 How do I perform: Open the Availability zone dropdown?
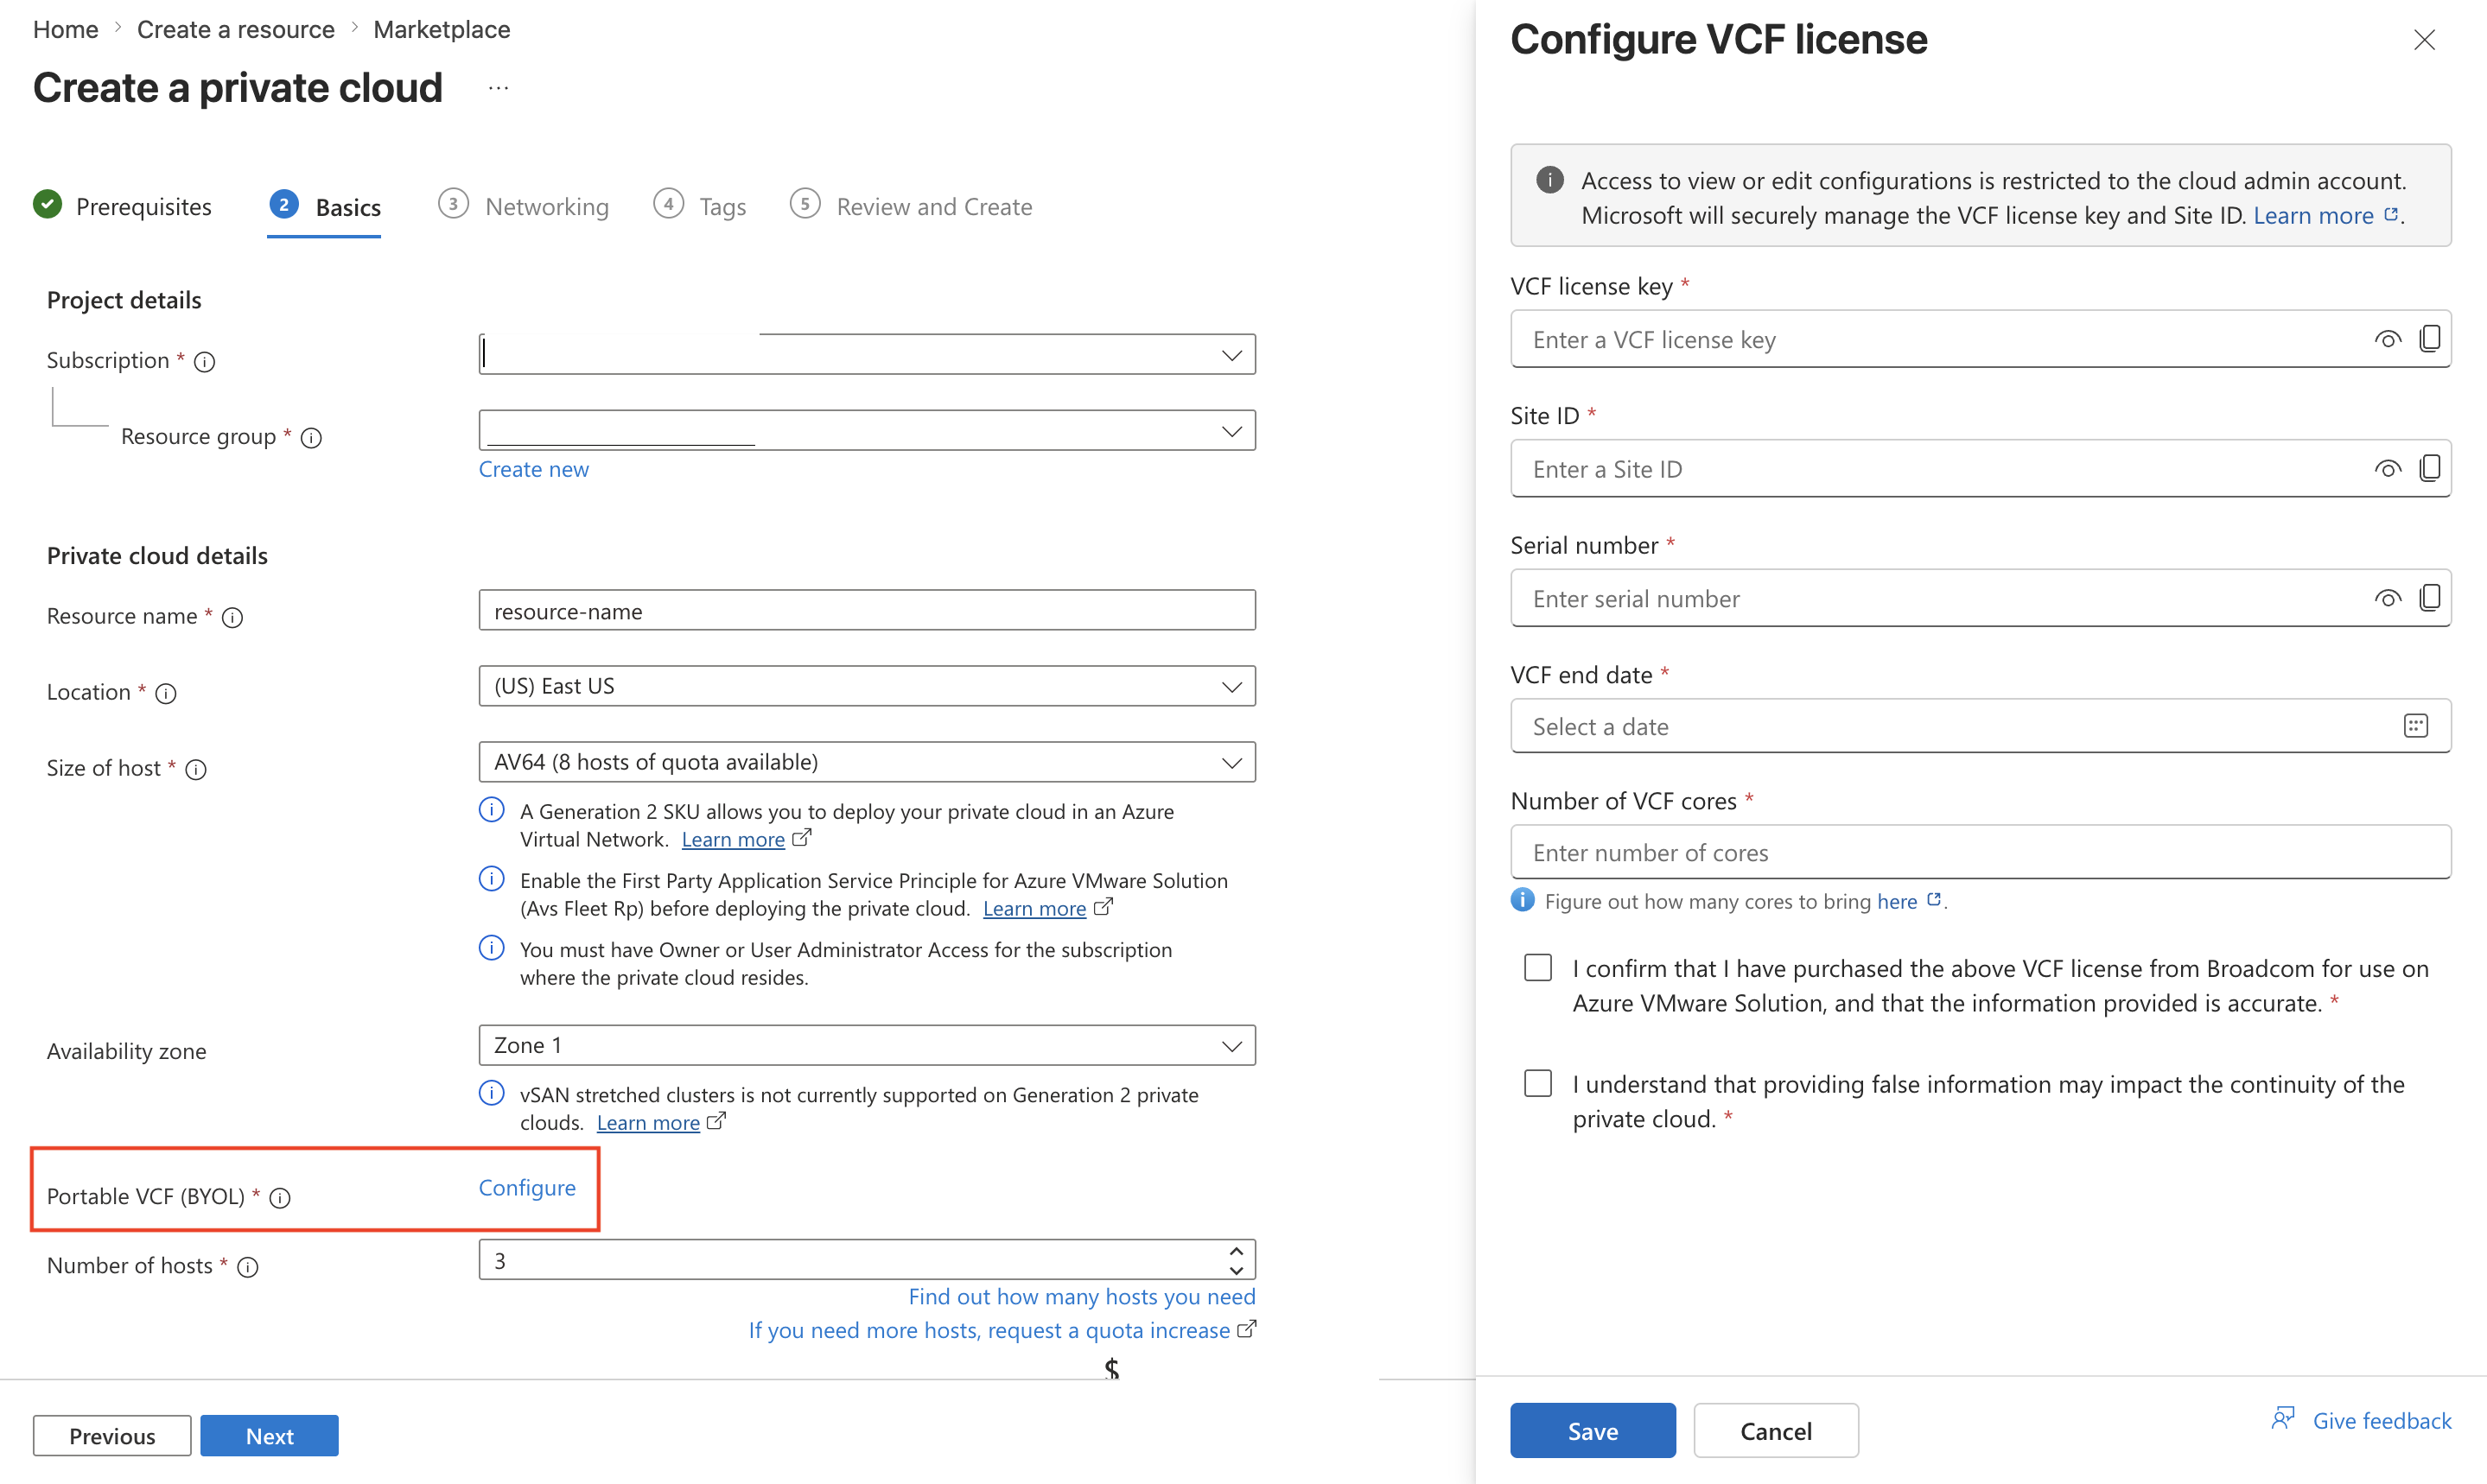tap(867, 1045)
